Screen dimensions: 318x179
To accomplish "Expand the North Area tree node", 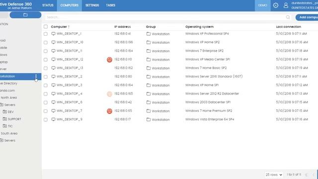I will [x=9, y=97].
